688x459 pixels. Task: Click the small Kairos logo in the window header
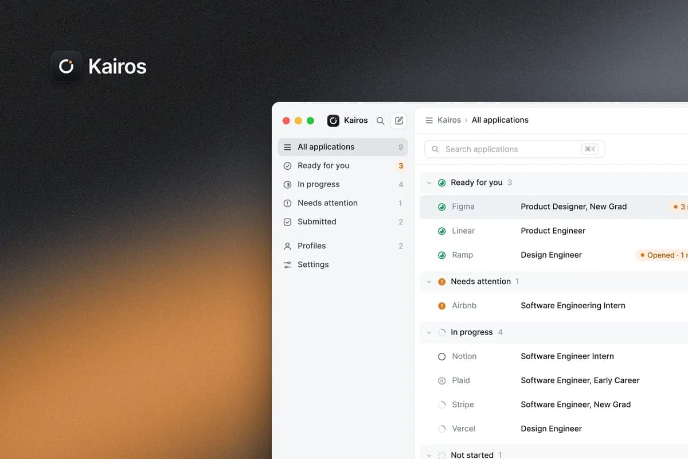333,120
